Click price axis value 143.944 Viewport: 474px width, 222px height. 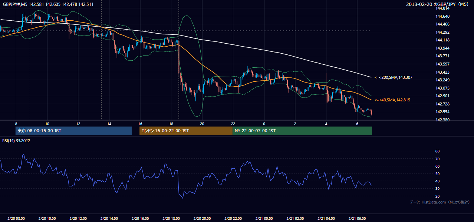[442, 48]
